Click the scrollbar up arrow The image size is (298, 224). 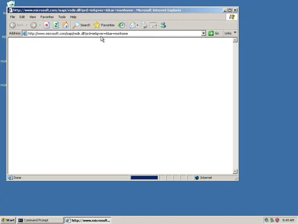[235, 40]
